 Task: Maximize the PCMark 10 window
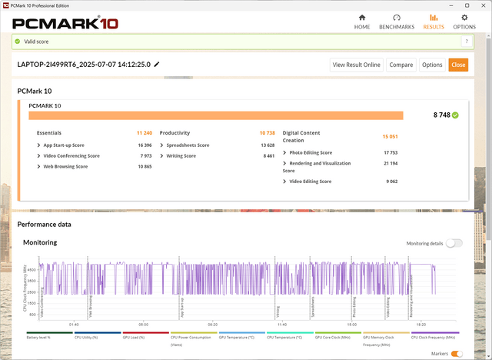[467, 5]
